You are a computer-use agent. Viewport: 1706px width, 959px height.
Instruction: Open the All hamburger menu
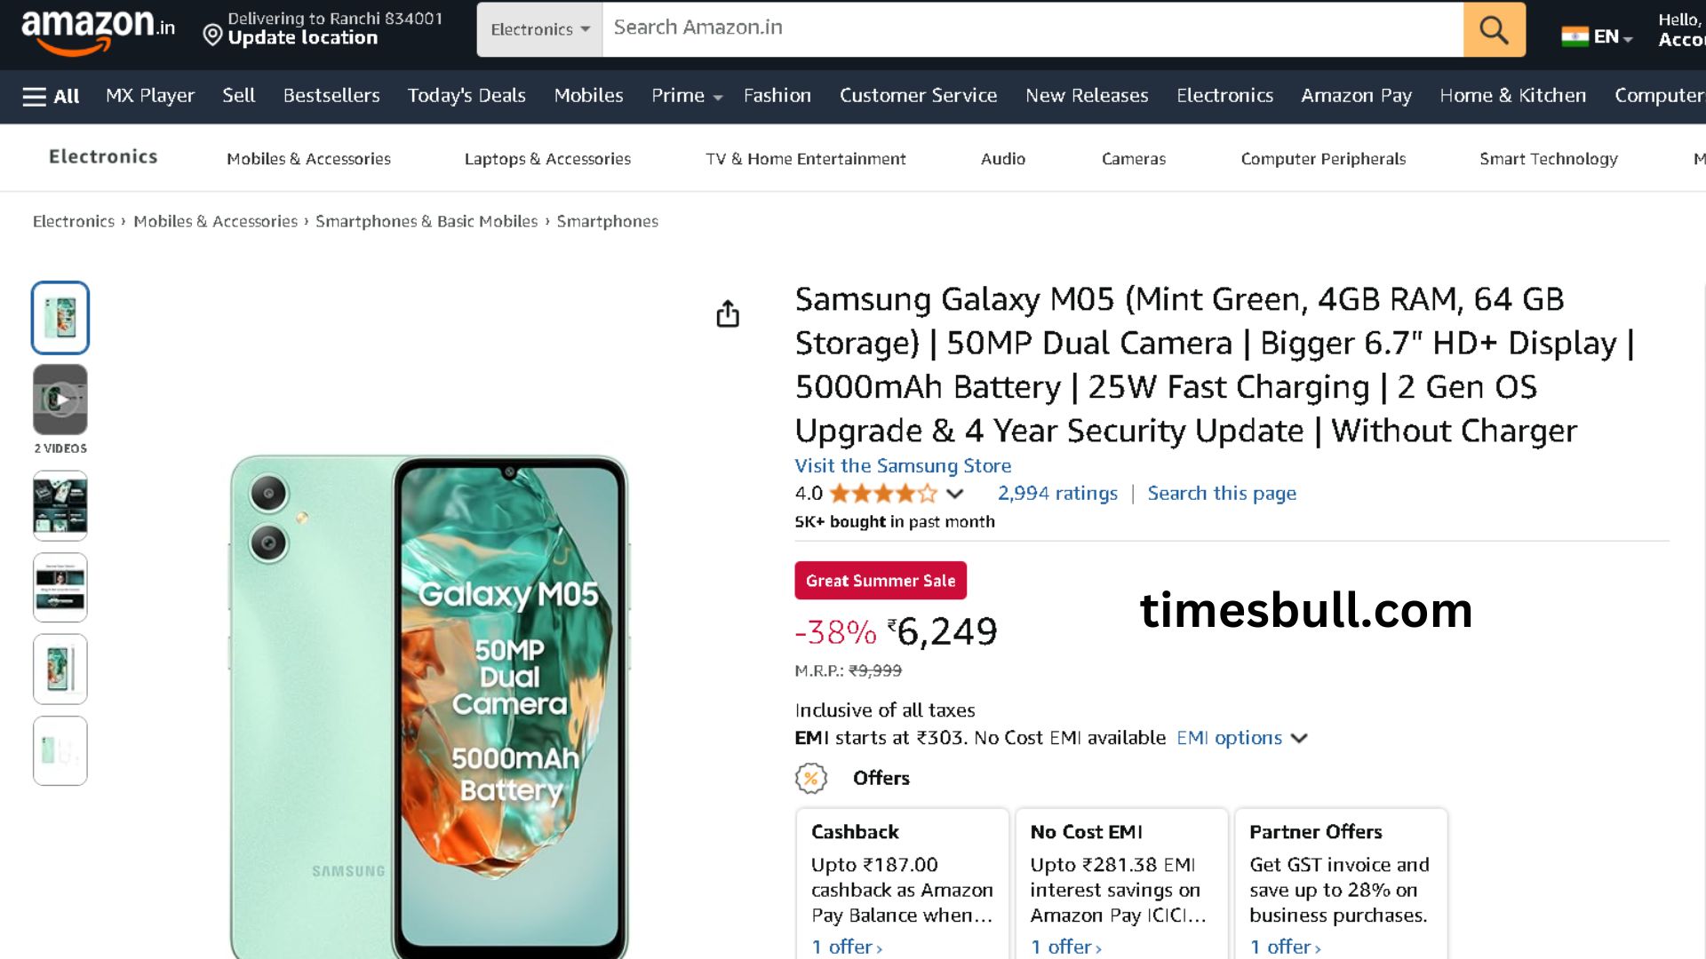click(x=51, y=96)
